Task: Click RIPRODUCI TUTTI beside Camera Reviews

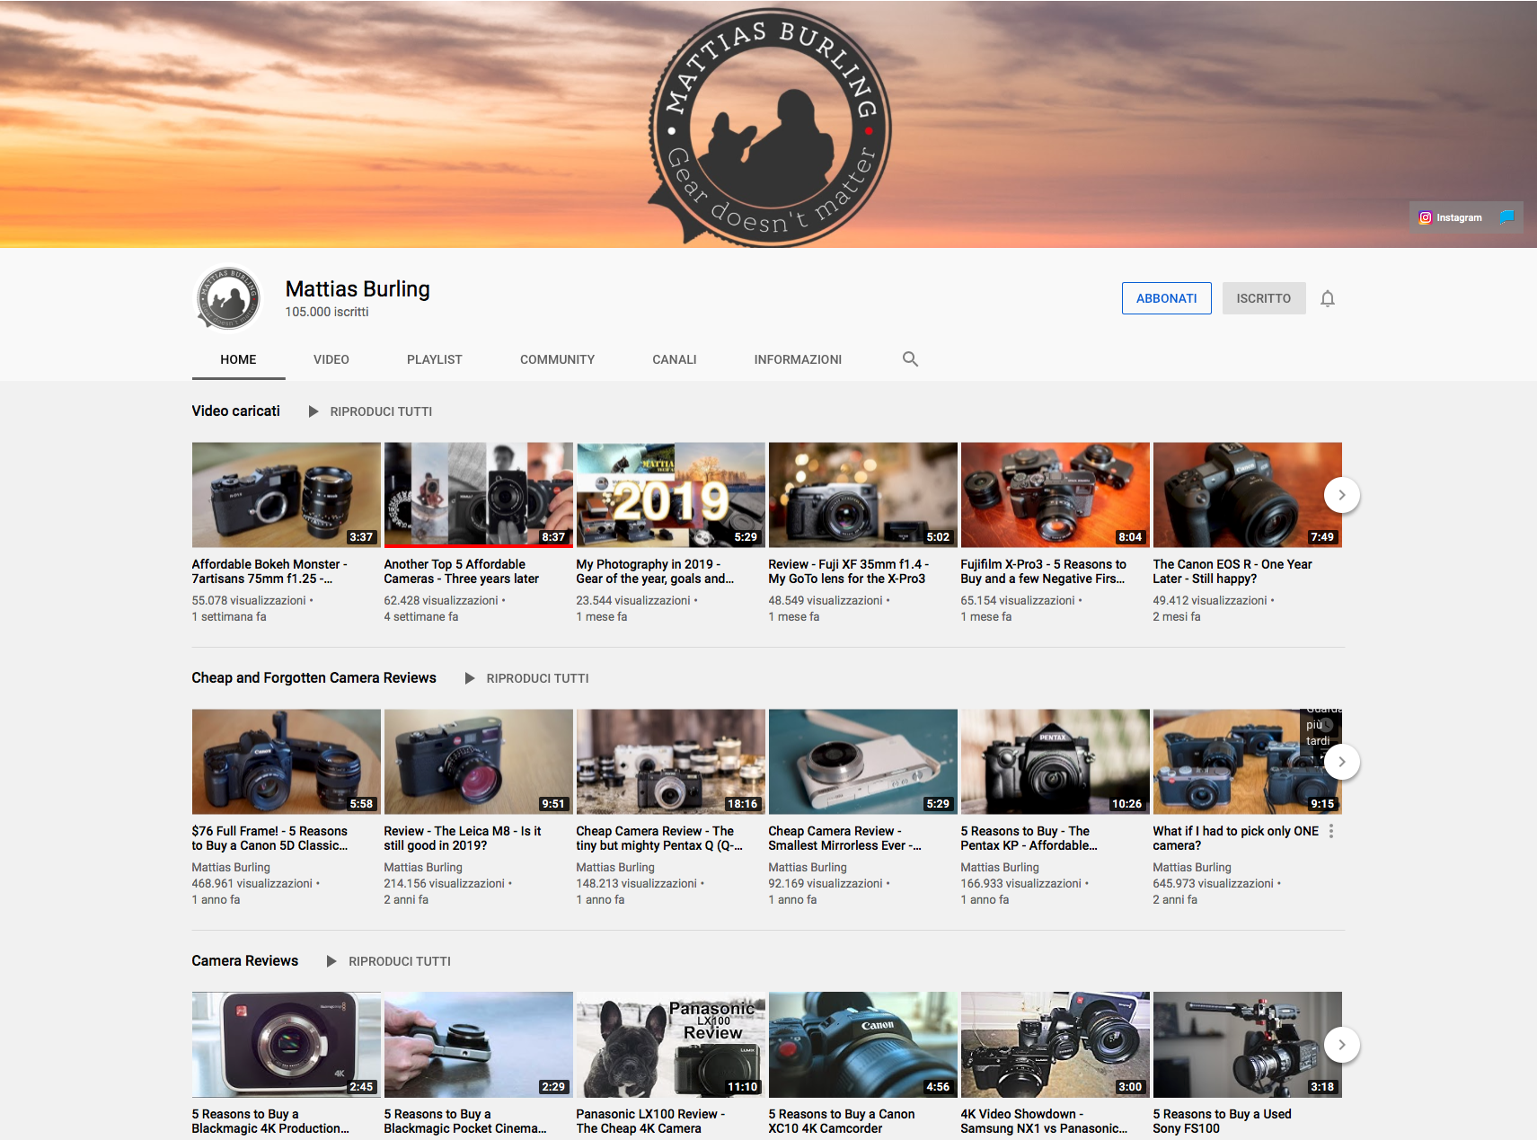Action: [400, 961]
